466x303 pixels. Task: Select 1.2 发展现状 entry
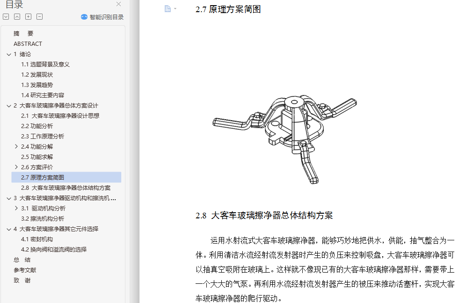click(37, 74)
